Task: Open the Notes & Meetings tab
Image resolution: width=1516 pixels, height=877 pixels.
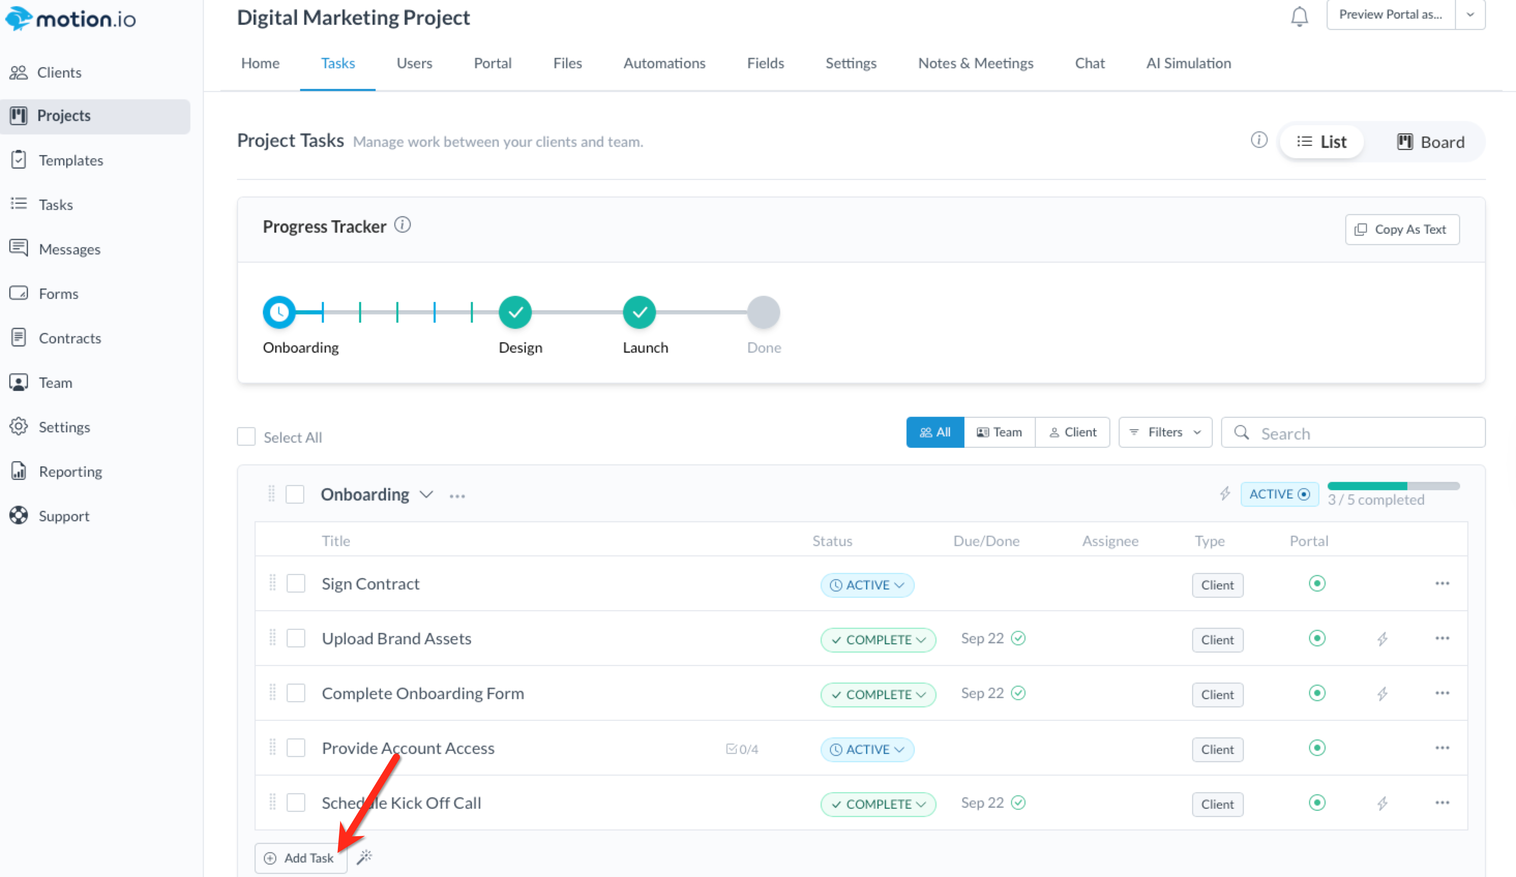Action: click(975, 63)
